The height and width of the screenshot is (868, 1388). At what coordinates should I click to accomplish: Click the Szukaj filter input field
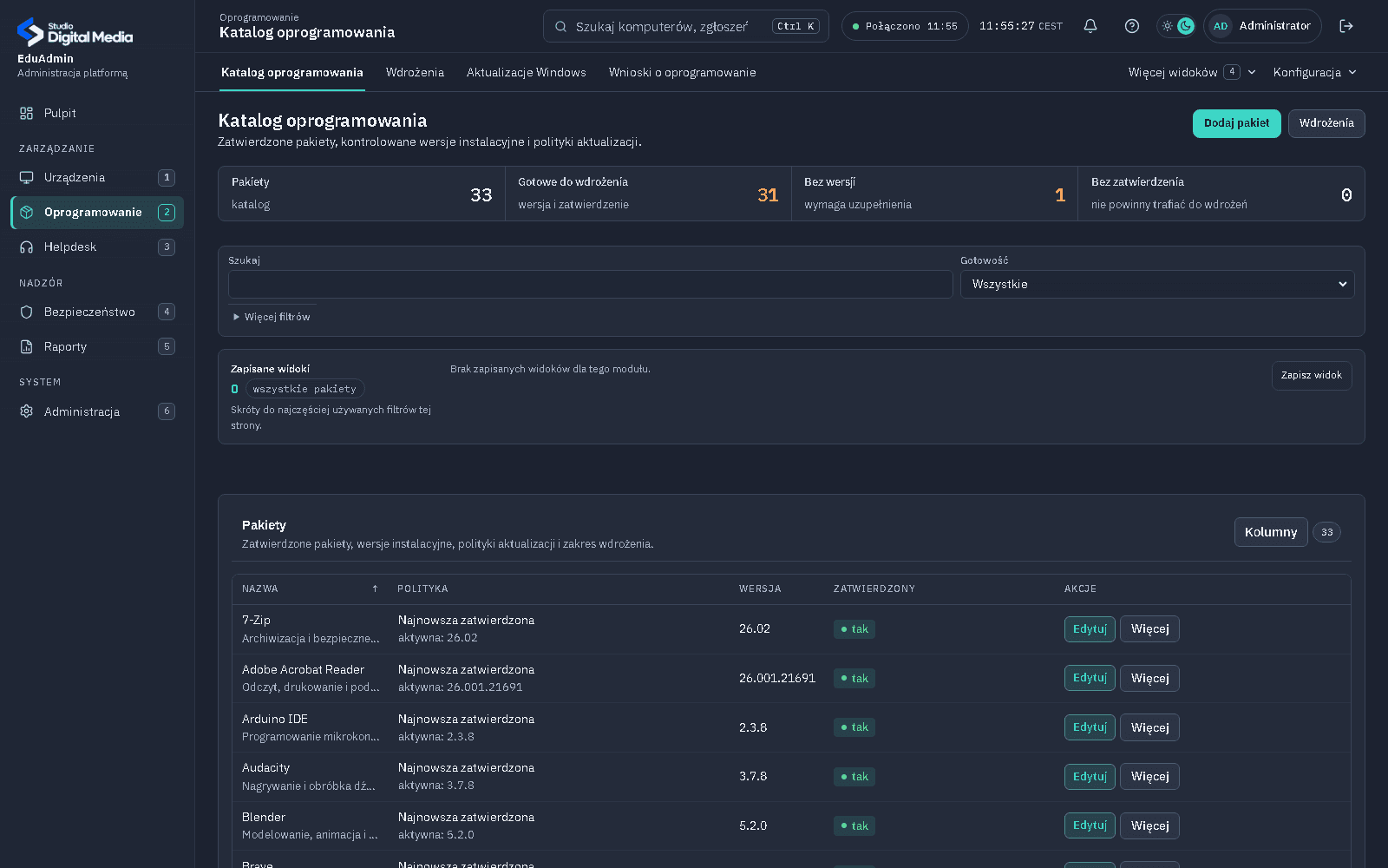[x=590, y=284]
